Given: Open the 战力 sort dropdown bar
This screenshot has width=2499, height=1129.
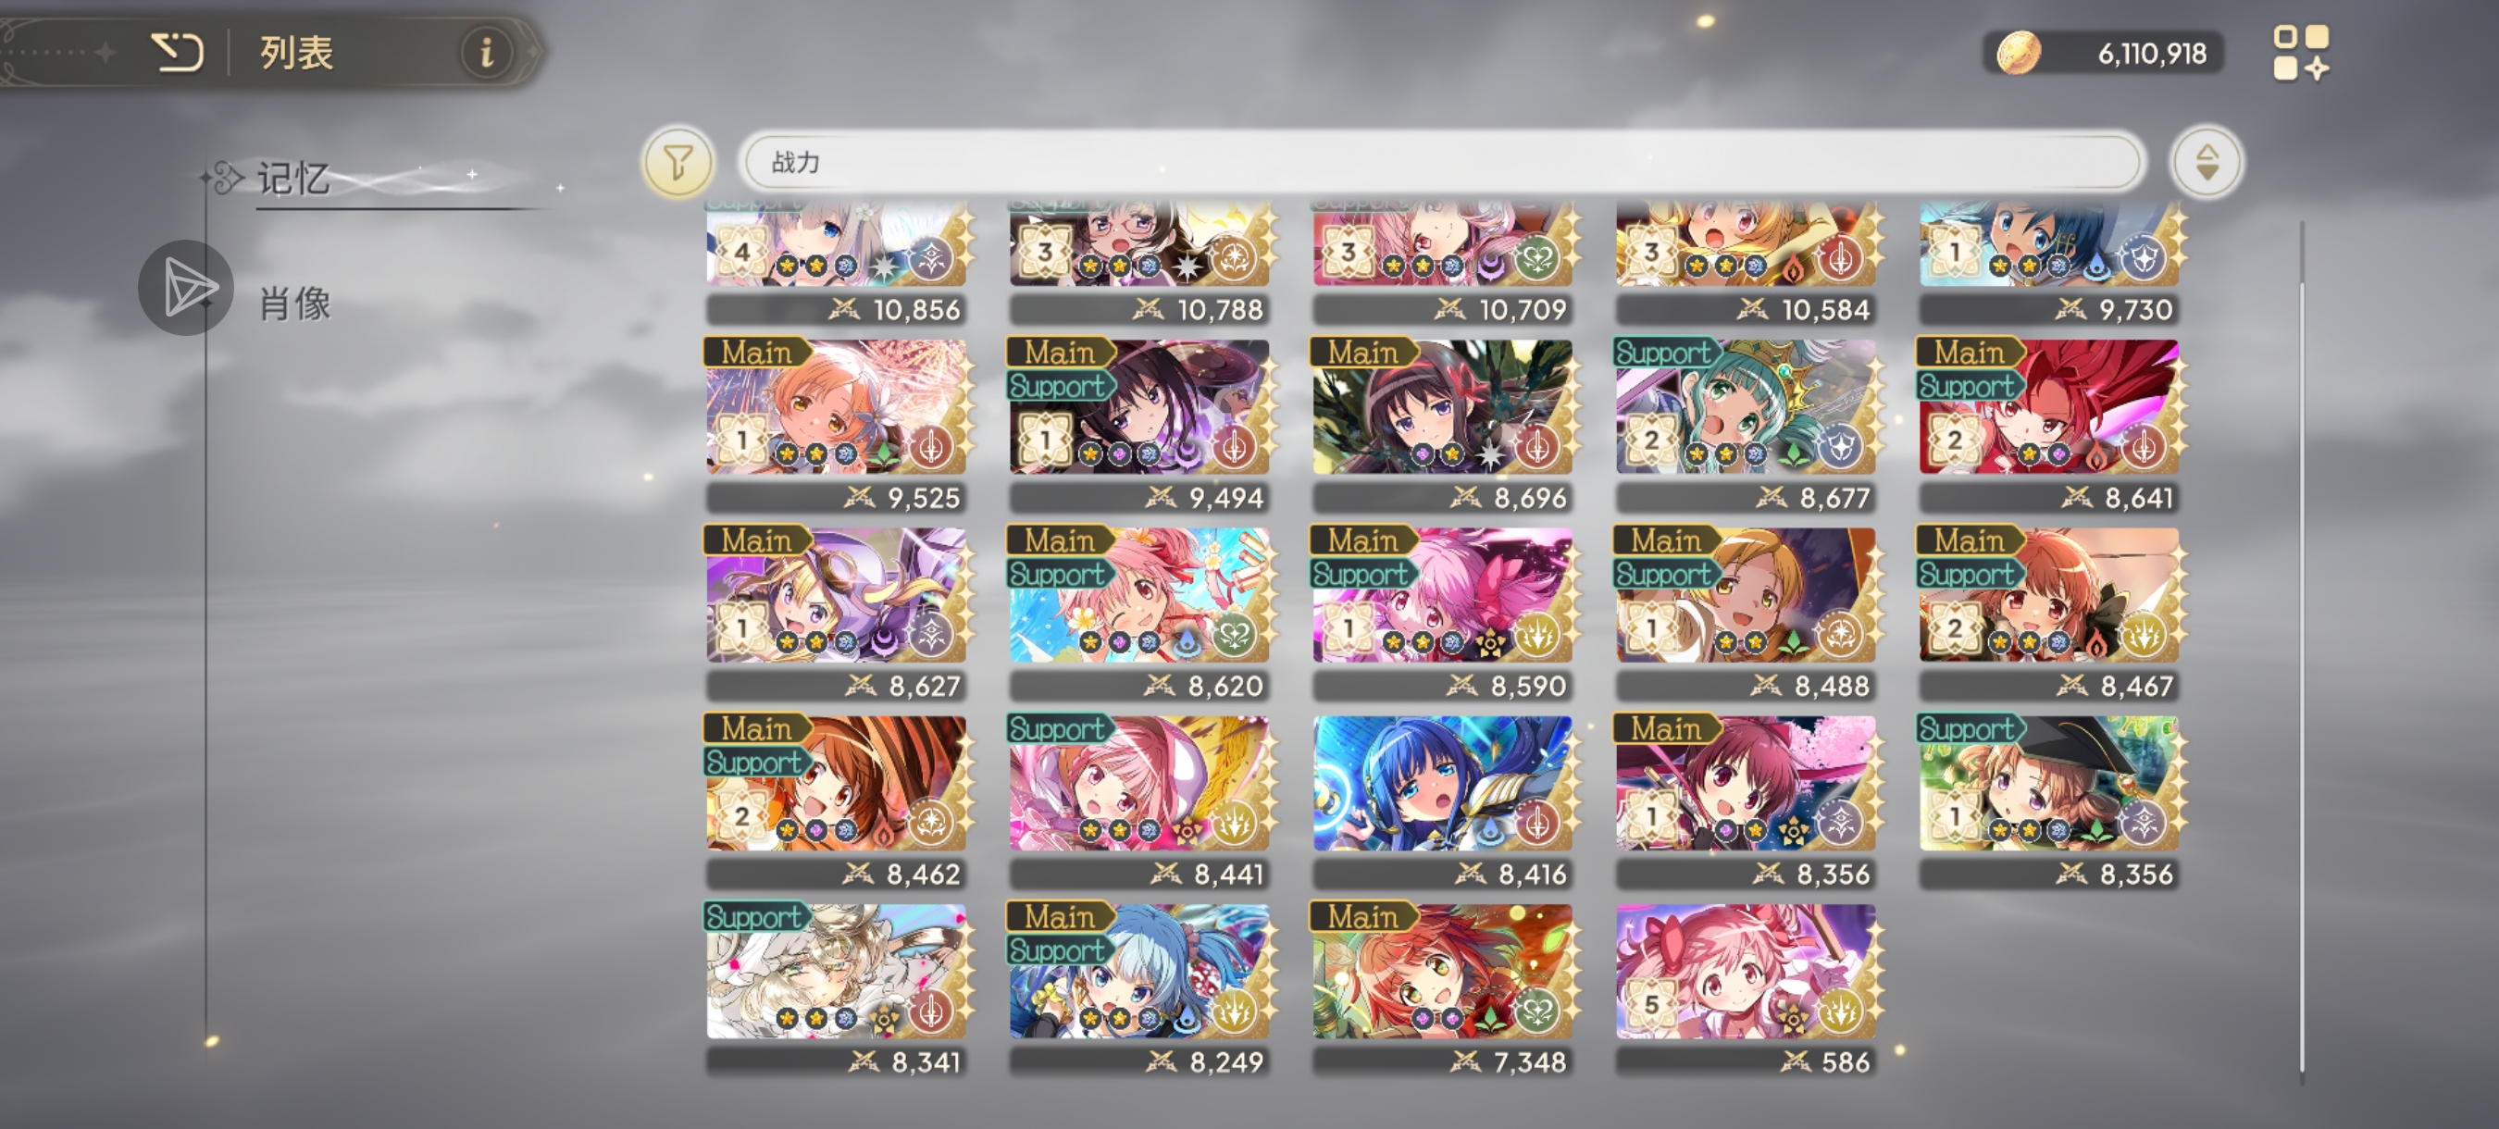Looking at the screenshot, I should pos(1442,163).
